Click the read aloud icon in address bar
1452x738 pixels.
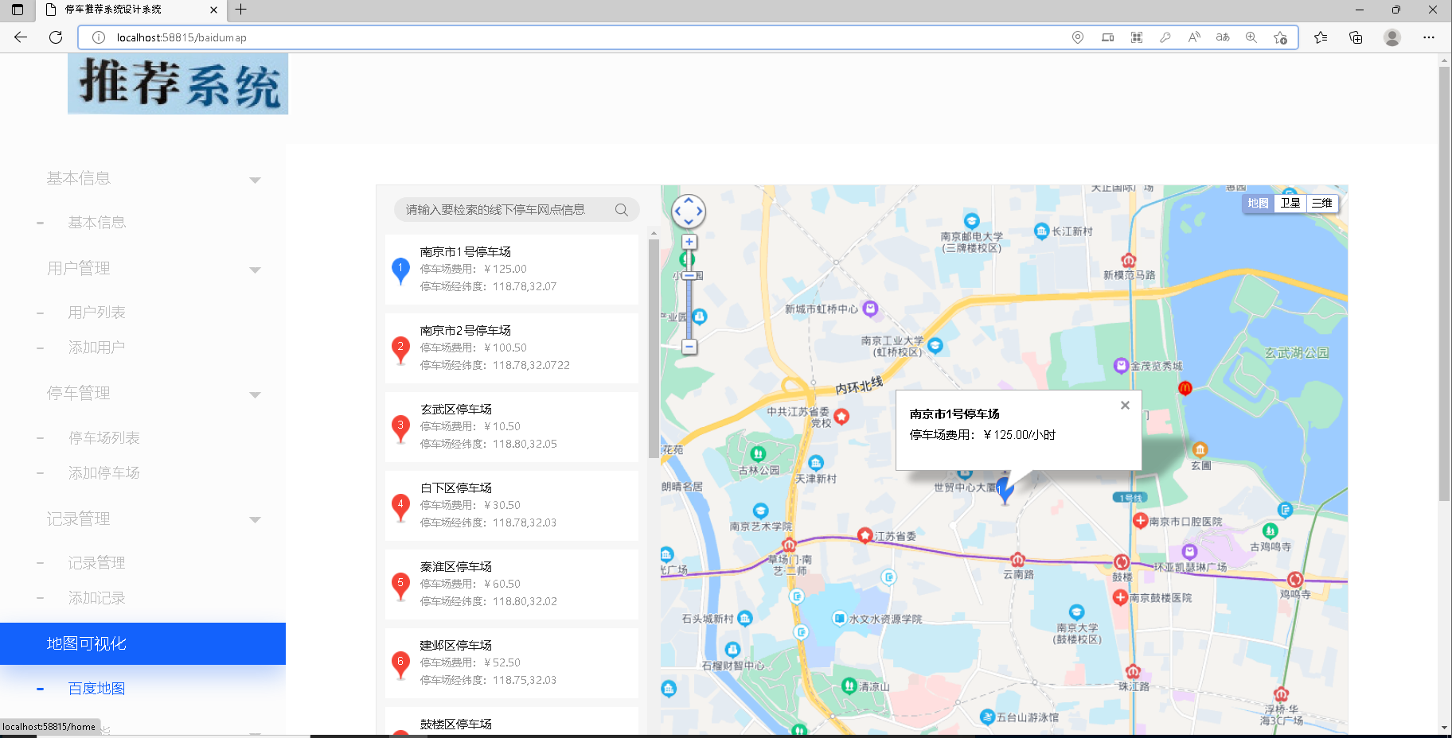1194,37
